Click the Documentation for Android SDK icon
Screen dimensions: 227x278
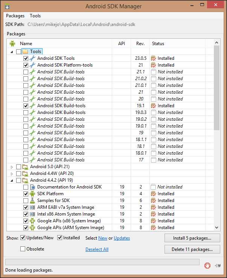(32, 187)
